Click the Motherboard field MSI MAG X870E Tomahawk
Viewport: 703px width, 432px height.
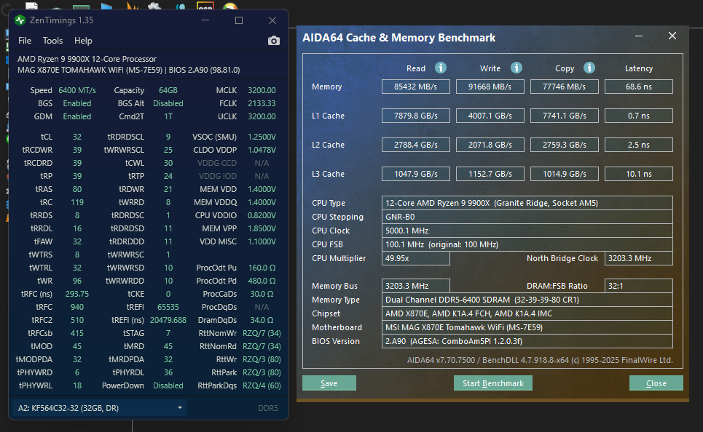(527, 328)
